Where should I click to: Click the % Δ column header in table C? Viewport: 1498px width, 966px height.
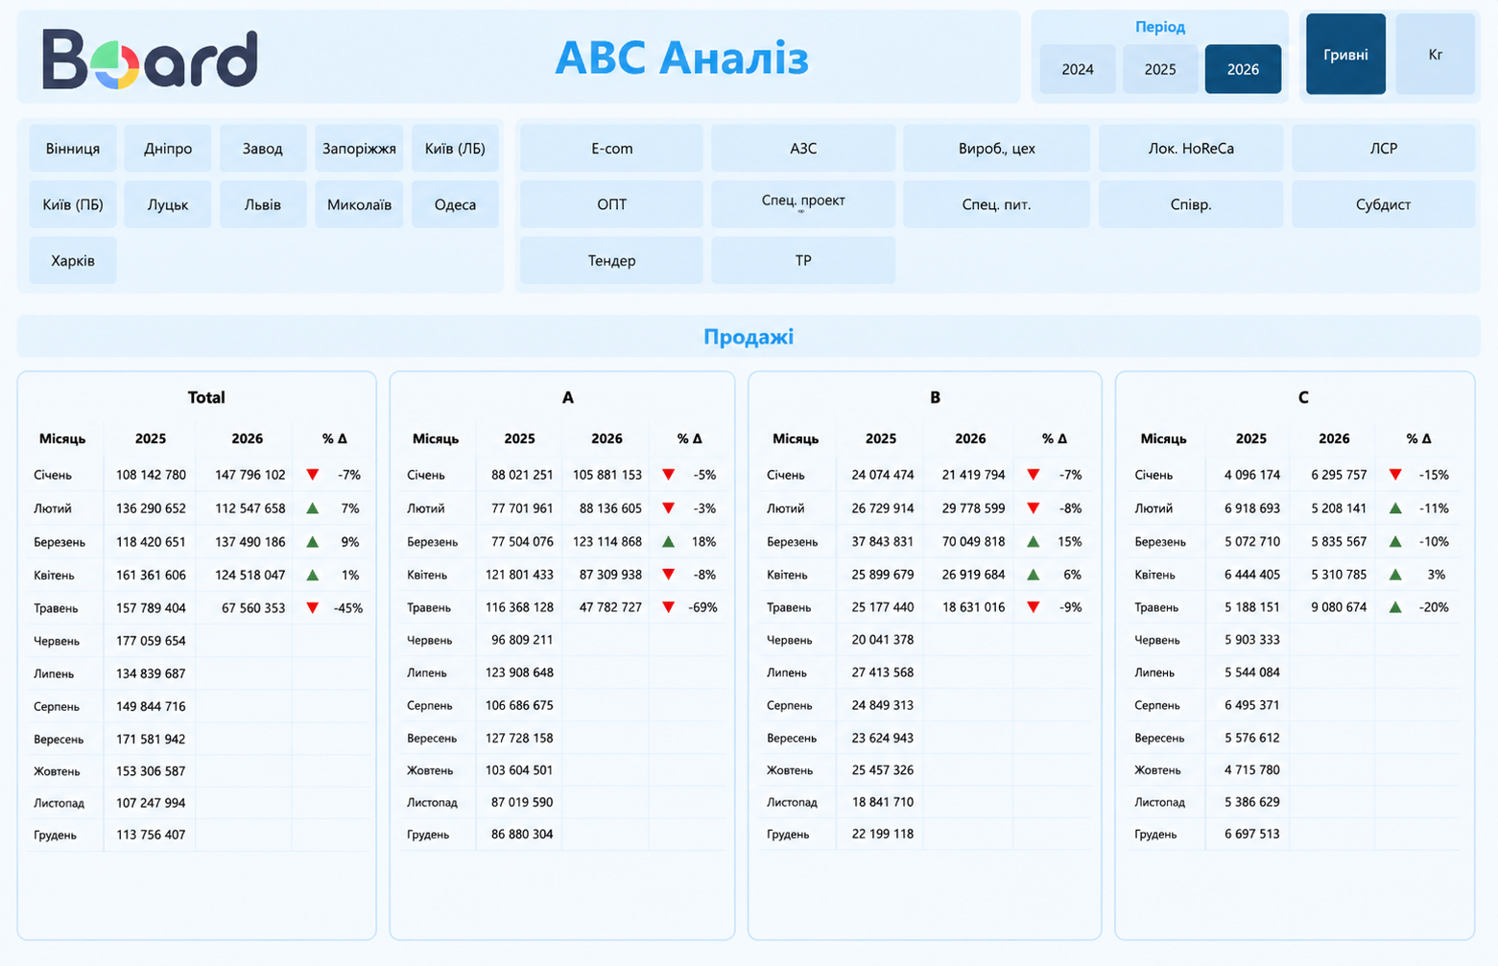(x=1419, y=438)
